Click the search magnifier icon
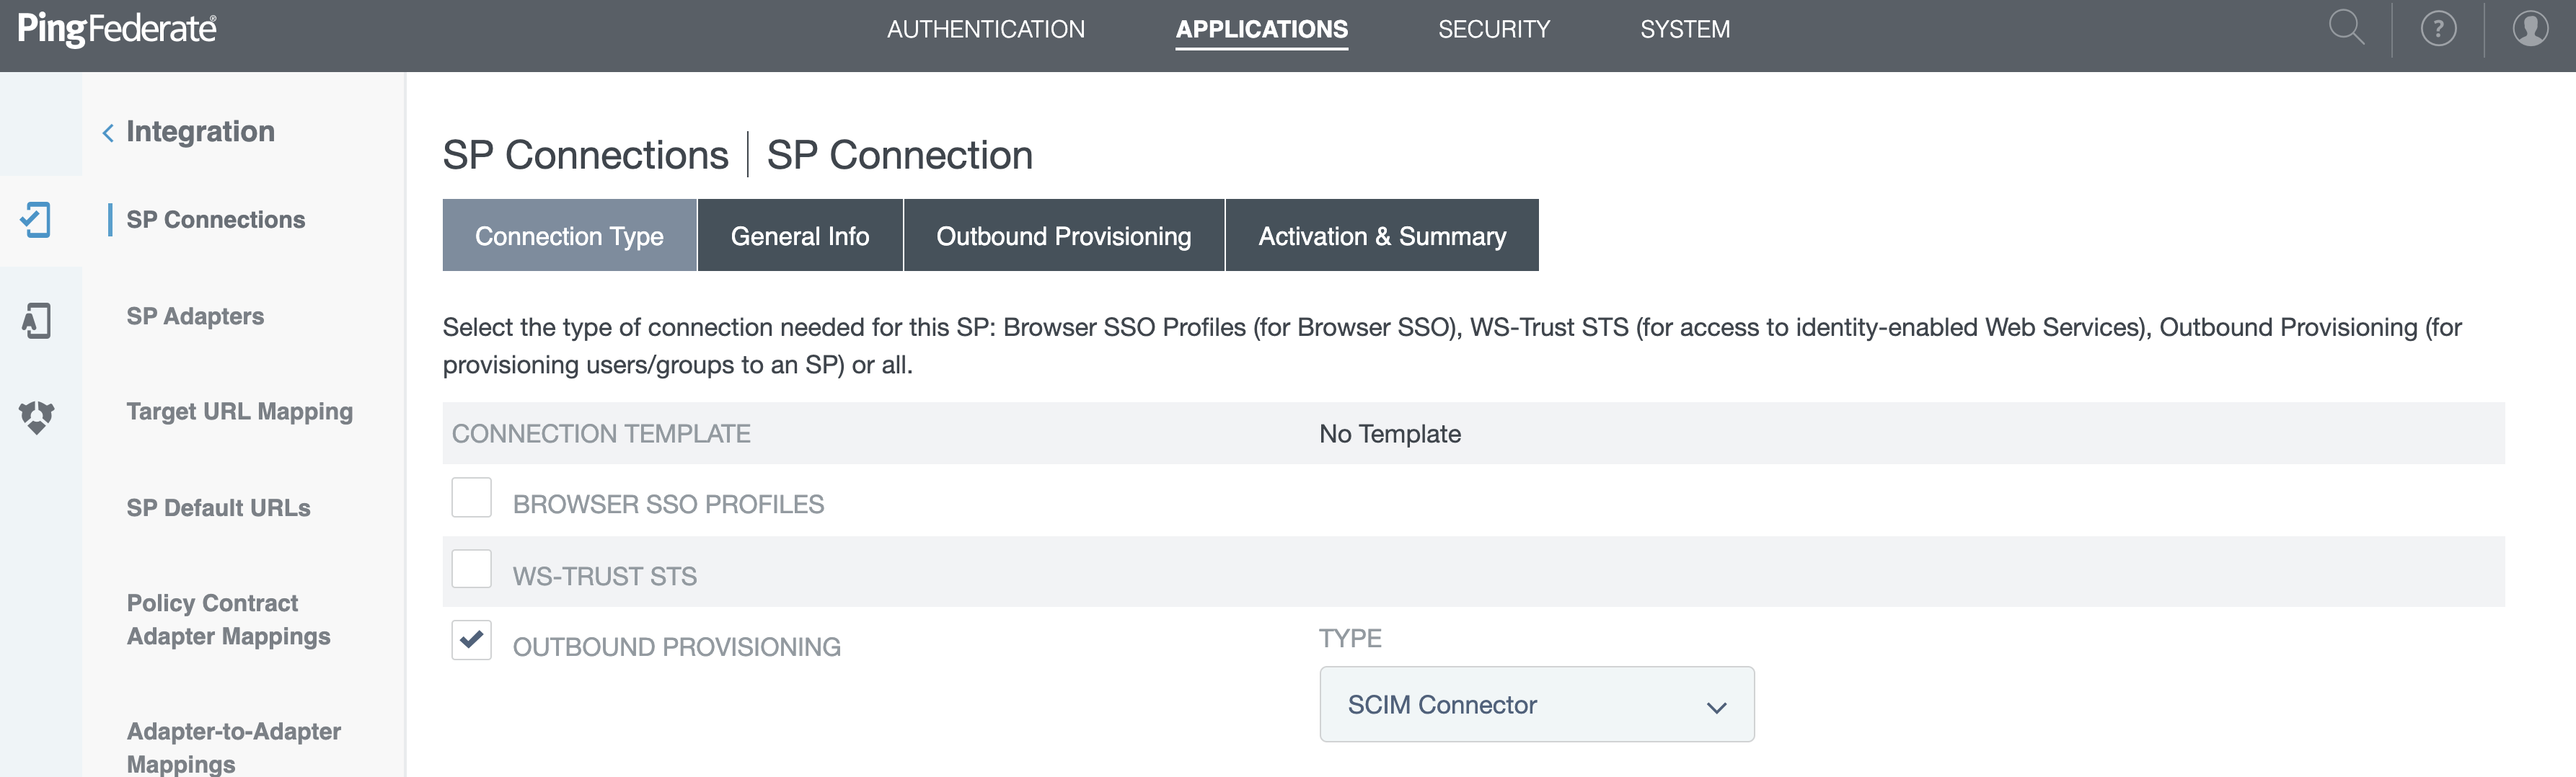 point(2345,28)
